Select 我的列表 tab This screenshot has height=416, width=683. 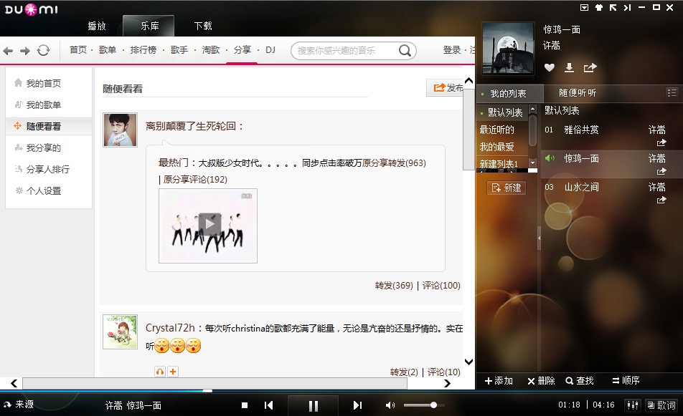point(508,94)
